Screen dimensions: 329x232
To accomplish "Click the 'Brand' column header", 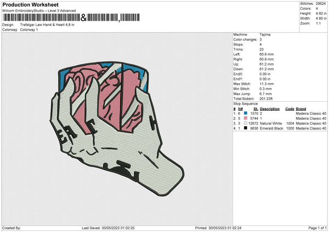I will (301, 109).
